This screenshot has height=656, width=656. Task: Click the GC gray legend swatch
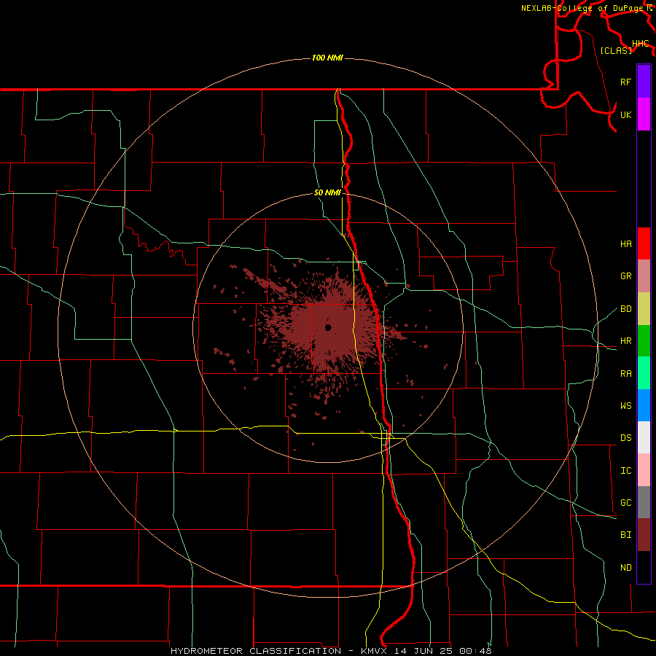point(644,502)
